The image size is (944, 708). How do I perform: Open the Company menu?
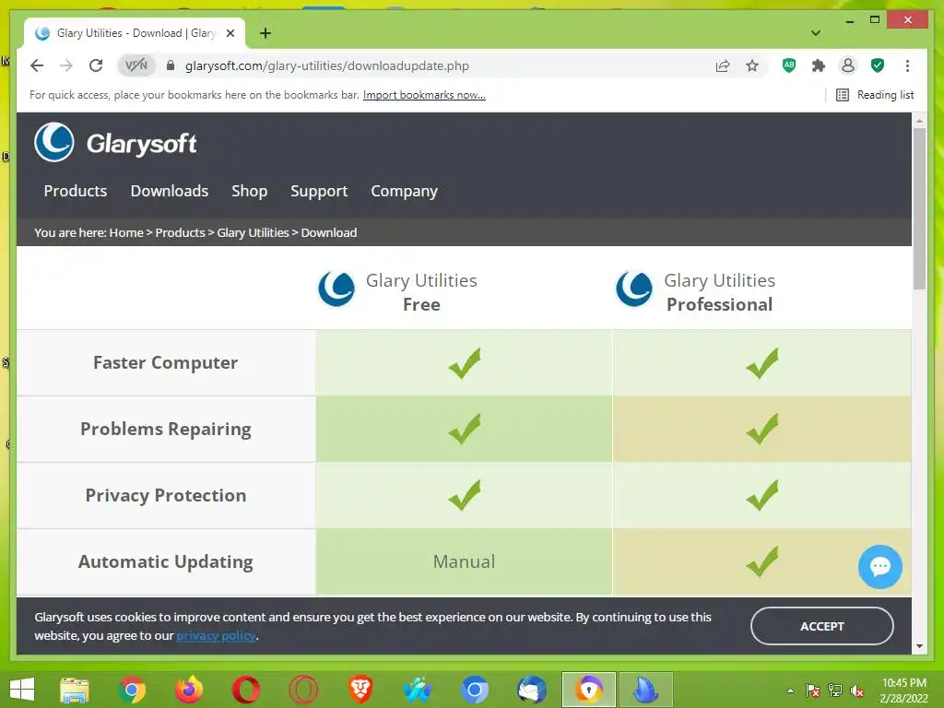click(404, 191)
